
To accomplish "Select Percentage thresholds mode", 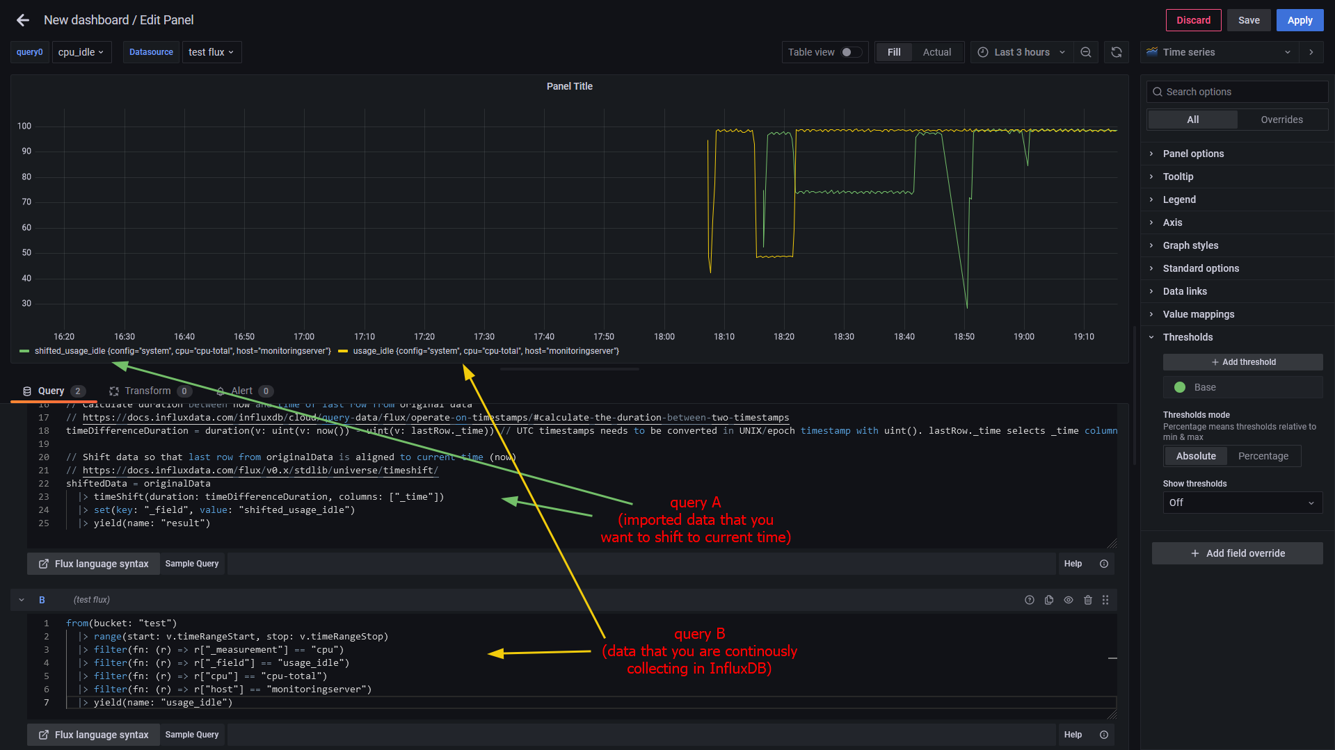I will tap(1263, 456).
